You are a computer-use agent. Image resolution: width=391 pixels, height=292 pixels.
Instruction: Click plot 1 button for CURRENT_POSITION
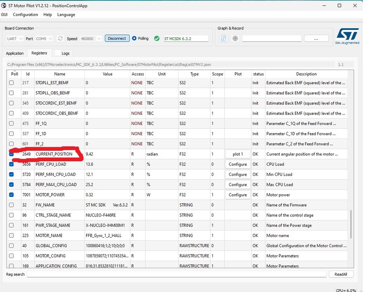238,154
